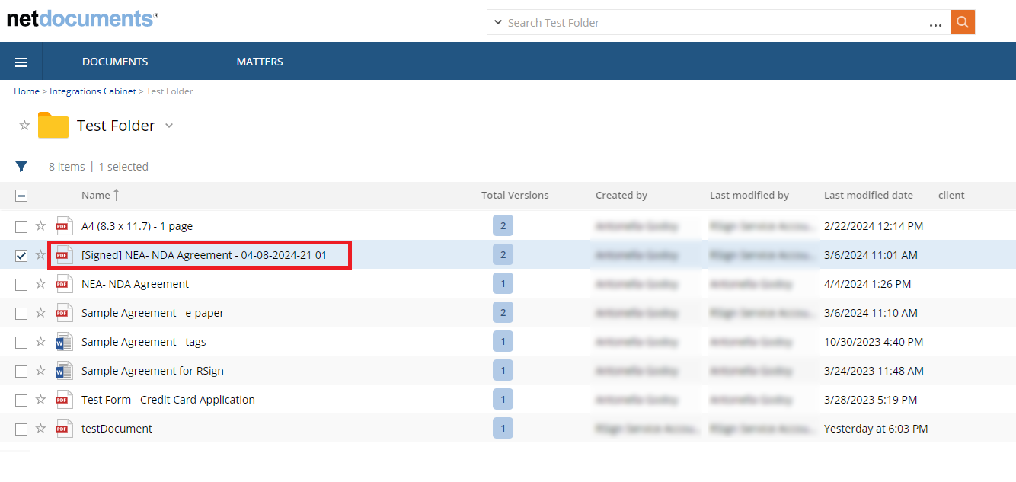Star the testDocument file
Viewport: 1016px width, 482px height.
click(41, 428)
